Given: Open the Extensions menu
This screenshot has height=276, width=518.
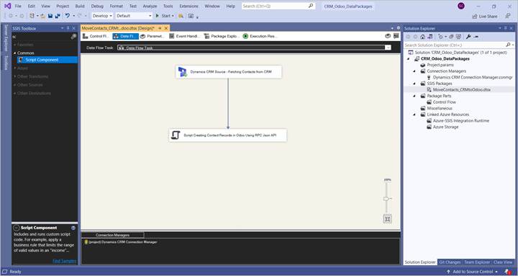Looking at the screenshot, I should coord(189,6).
